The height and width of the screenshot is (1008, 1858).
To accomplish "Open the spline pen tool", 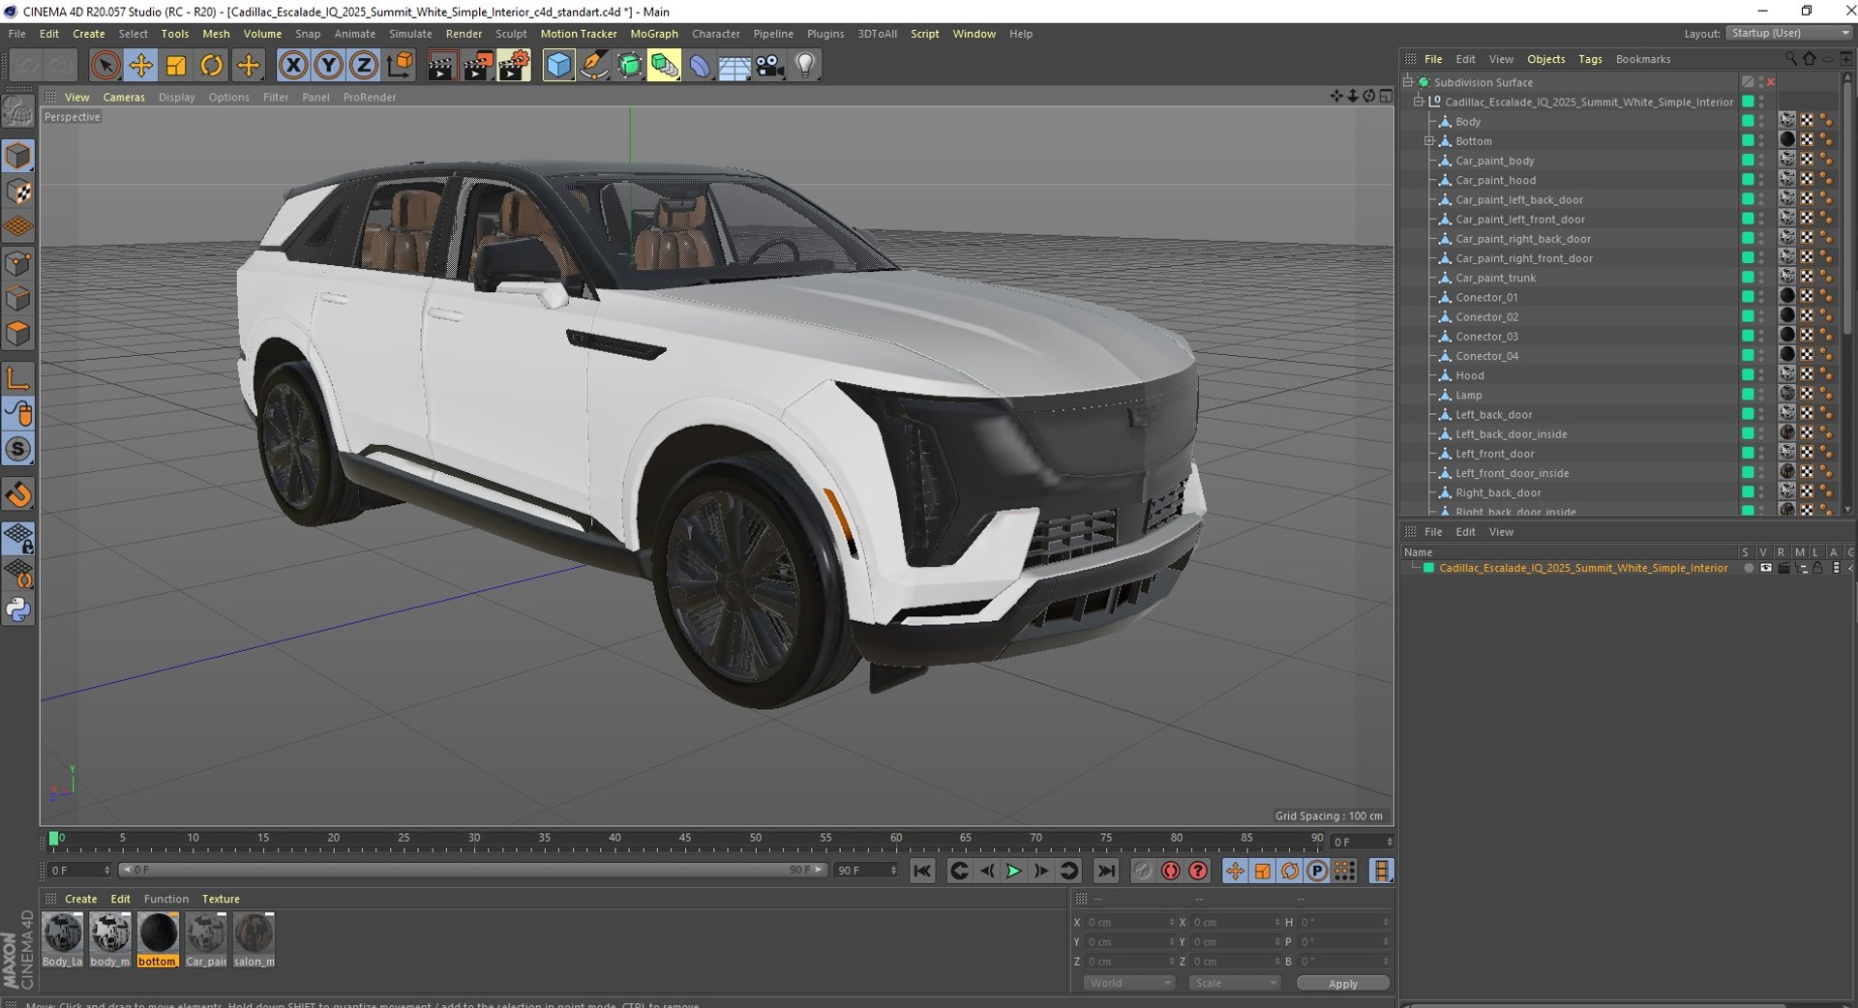I will [594, 66].
